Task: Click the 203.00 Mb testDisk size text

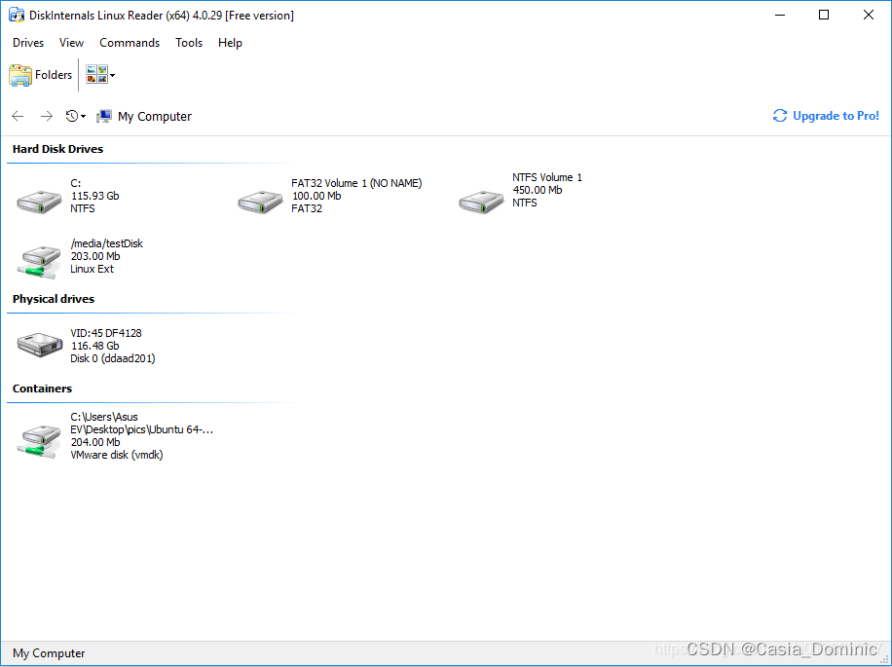Action: pyautogui.click(x=95, y=256)
